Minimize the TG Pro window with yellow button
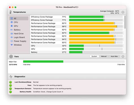The height and width of the screenshot is (105, 134). (13, 7)
